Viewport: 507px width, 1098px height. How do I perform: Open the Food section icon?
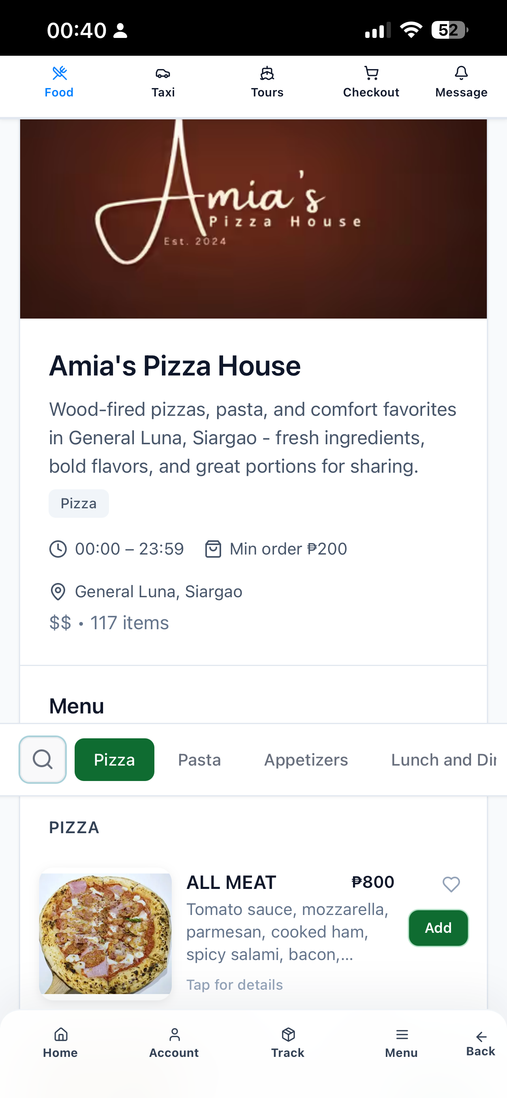click(59, 73)
